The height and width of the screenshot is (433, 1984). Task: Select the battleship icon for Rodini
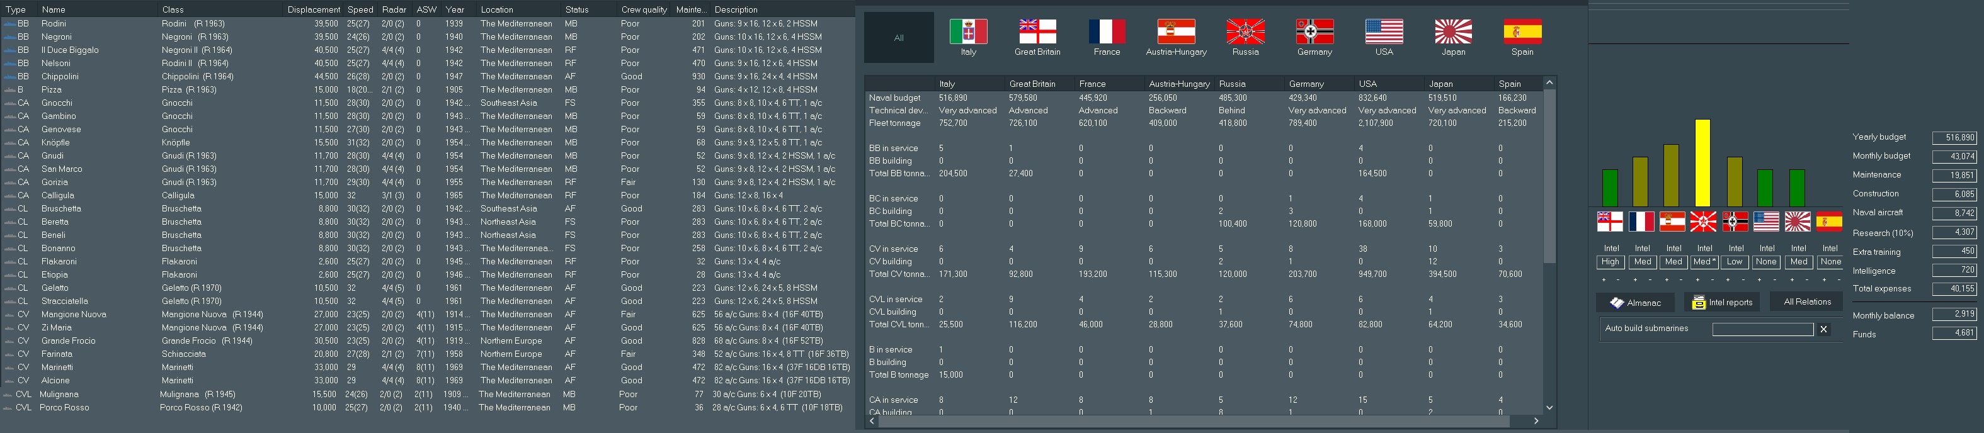pyautogui.click(x=9, y=24)
